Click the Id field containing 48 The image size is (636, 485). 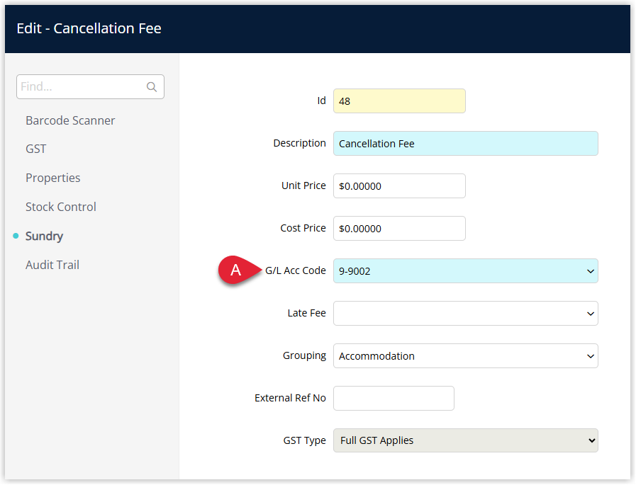coord(399,101)
